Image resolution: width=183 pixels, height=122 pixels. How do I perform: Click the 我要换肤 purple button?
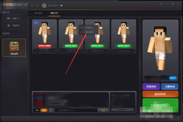151,86
